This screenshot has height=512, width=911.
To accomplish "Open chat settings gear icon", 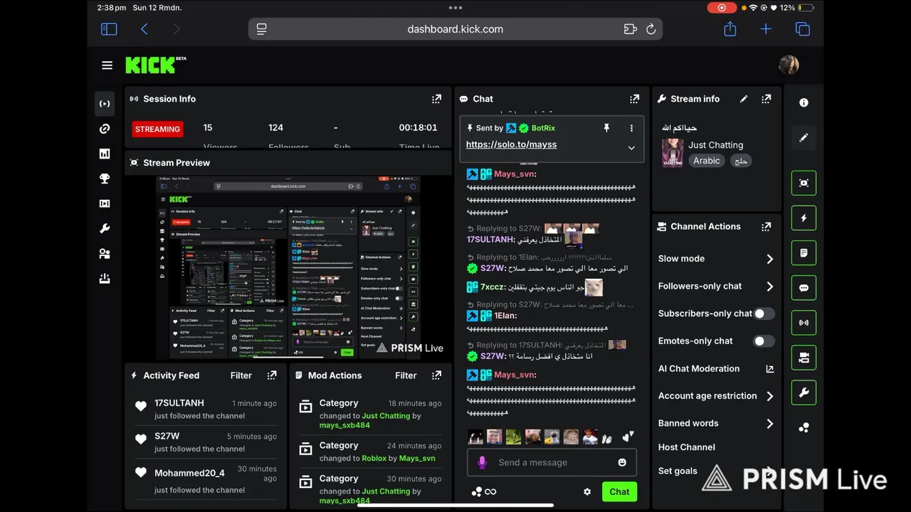I will pos(587,491).
